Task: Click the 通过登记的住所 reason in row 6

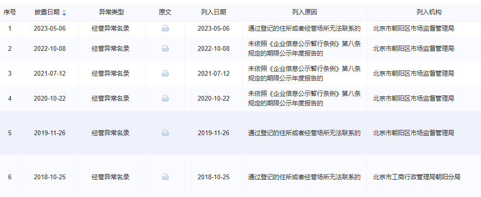Action: (x=304, y=177)
